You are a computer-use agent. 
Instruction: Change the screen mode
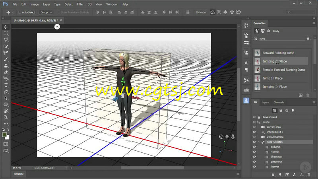[6, 151]
